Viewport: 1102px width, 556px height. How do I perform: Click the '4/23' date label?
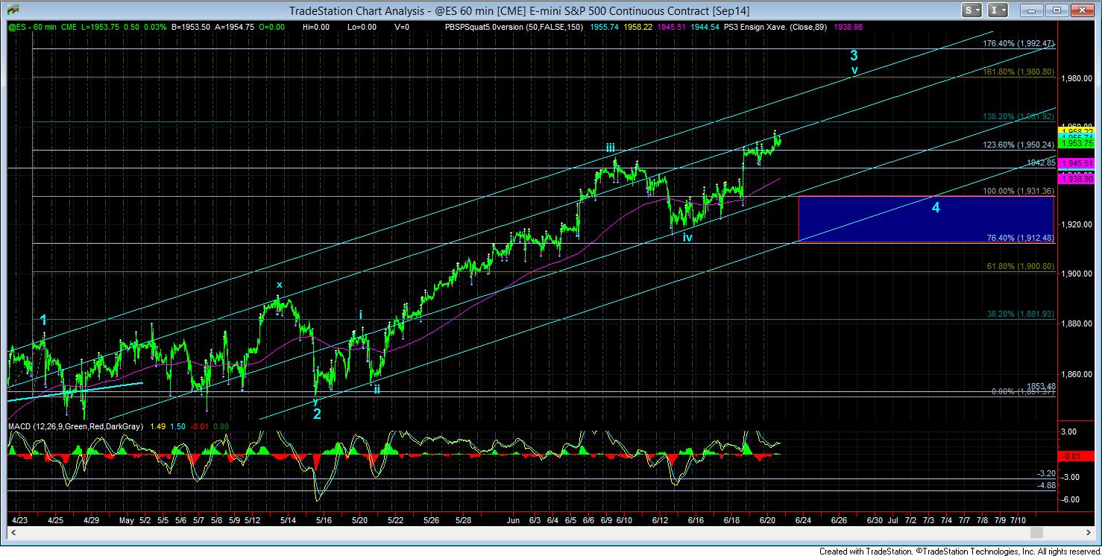tap(20, 519)
